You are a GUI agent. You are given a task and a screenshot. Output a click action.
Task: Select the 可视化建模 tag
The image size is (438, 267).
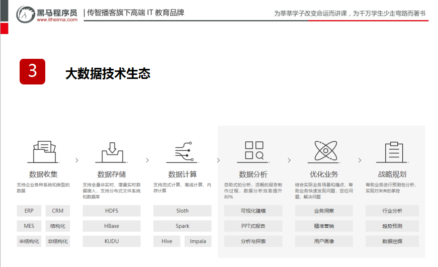coord(253,211)
